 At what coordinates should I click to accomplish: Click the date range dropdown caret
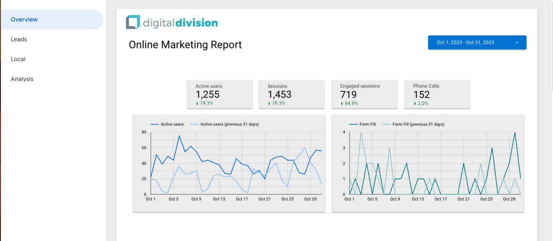coord(517,43)
